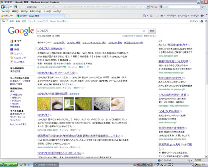This screenshot has height=167, width=208.
Task: Click もっとツールを見る link in sidebar
Action: coord(18,124)
